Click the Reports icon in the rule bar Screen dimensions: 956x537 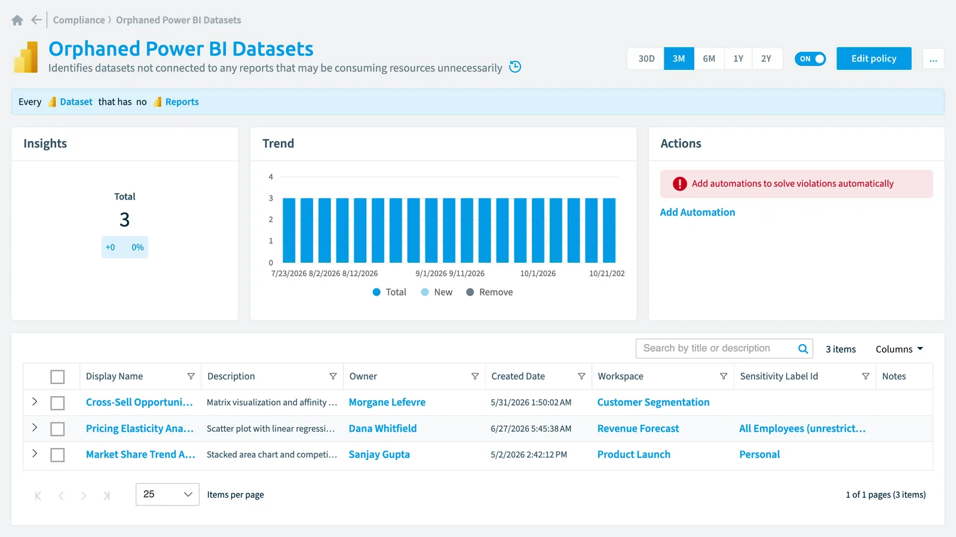tap(158, 102)
